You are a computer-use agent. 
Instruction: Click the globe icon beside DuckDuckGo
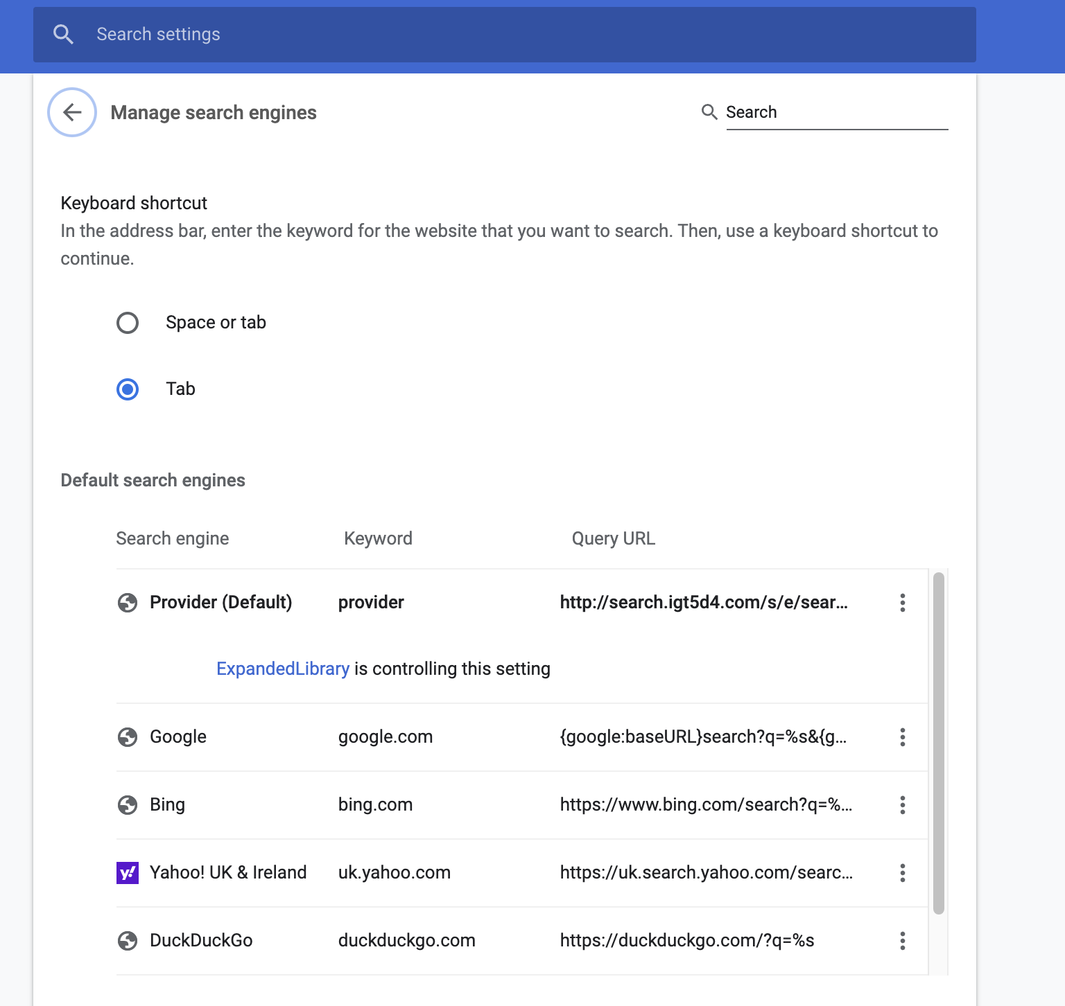(x=128, y=941)
